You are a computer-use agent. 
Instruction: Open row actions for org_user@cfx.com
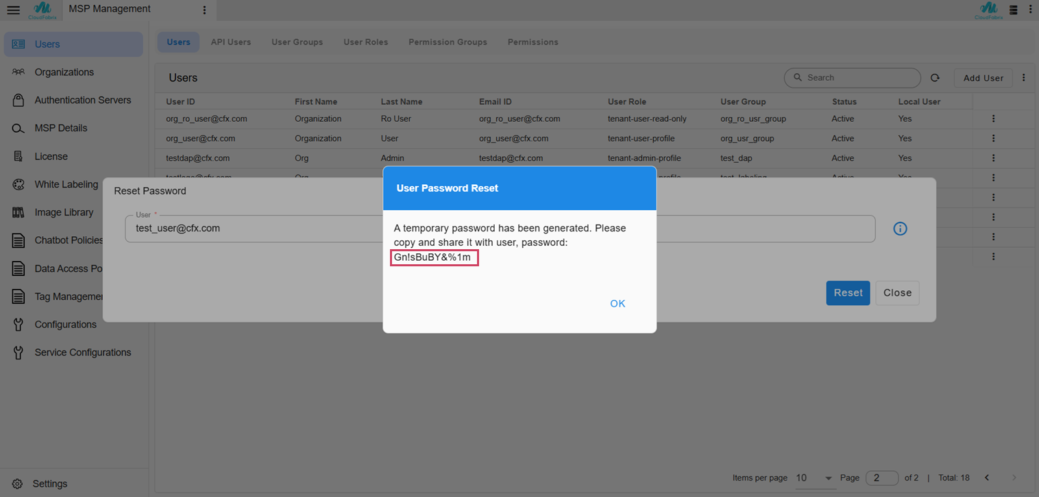pos(993,138)
